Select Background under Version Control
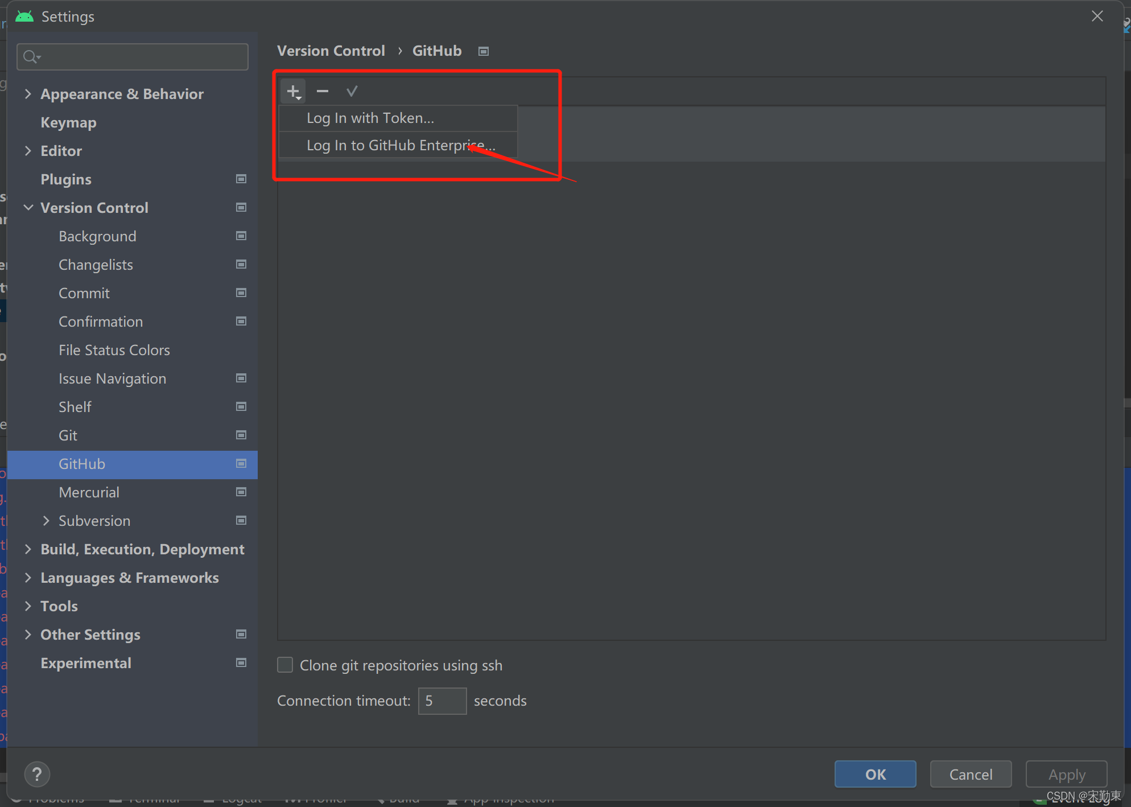 point(97,236)
